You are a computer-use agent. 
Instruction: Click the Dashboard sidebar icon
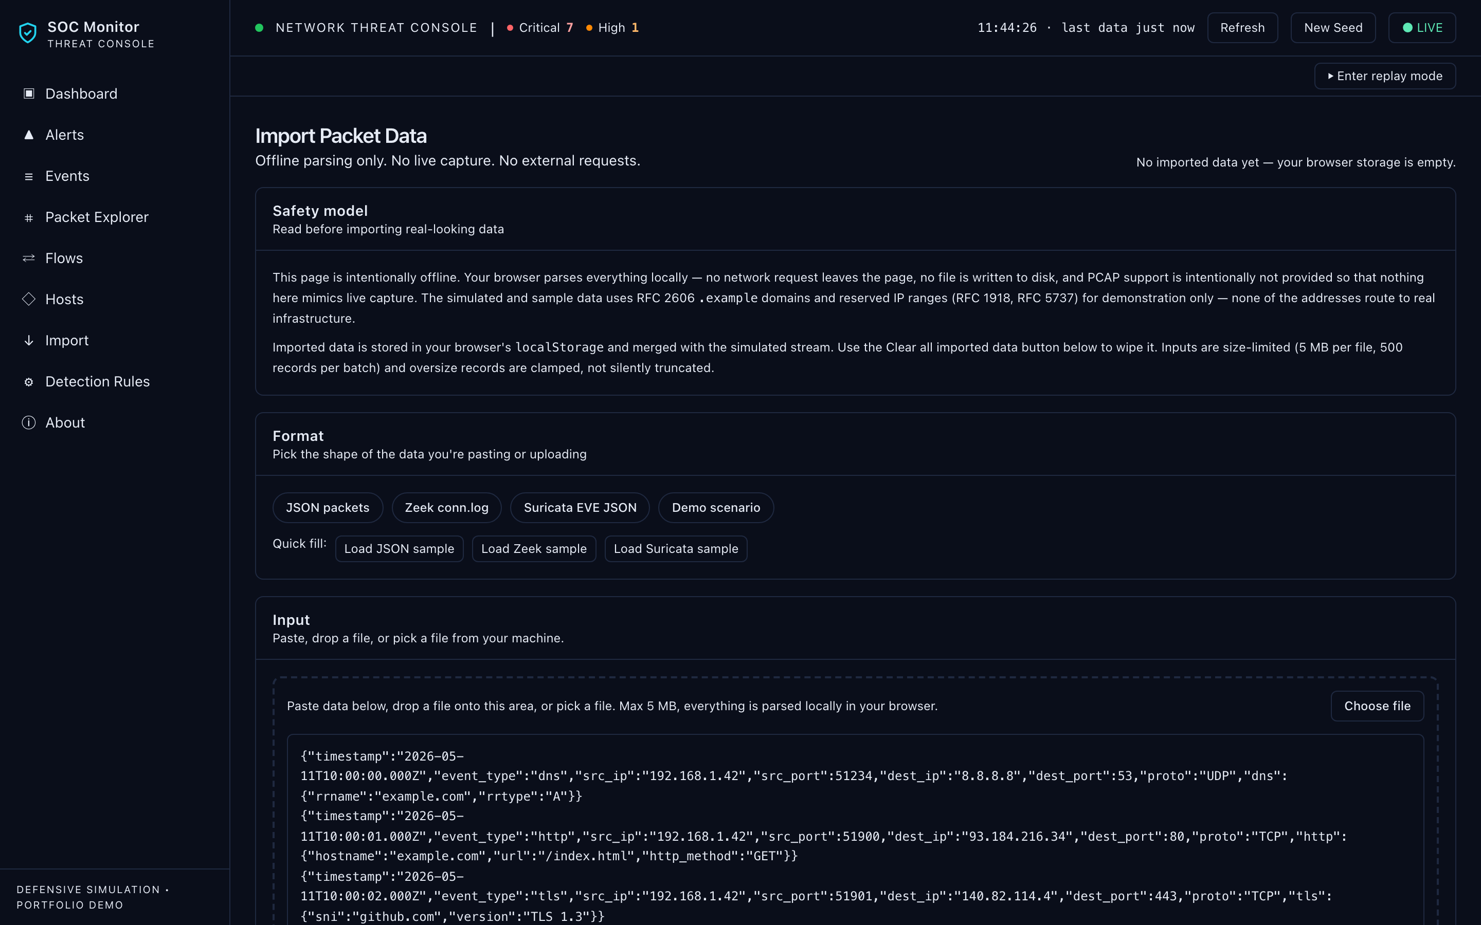point(29,94)
